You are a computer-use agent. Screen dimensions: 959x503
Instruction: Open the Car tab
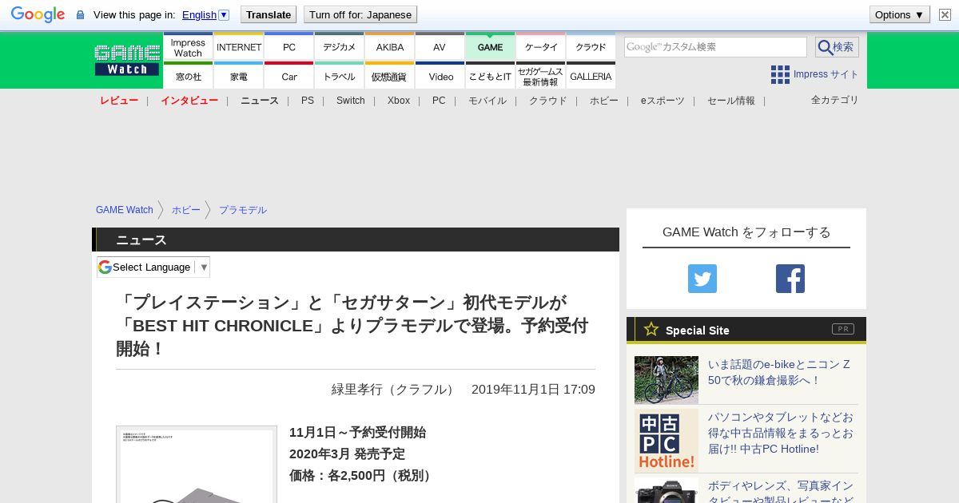click(x=289, y=76)
